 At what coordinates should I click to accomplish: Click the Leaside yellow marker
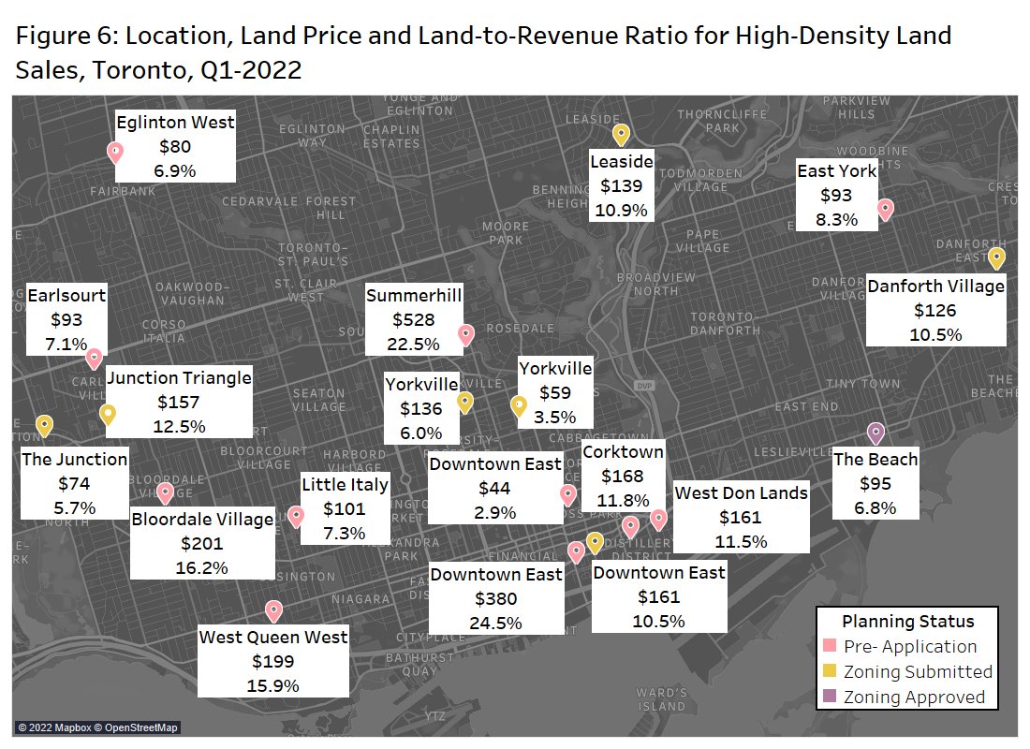point(621,133)
